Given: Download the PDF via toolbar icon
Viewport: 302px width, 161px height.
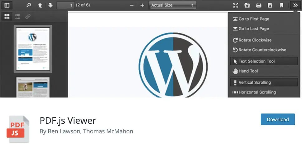Looking at the screenshot, I should [270, 5].
